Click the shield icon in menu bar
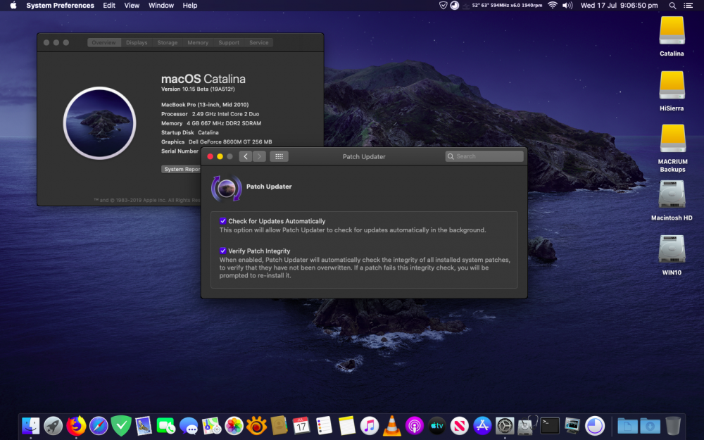This screenshot has height=440, width=704. 443,6
